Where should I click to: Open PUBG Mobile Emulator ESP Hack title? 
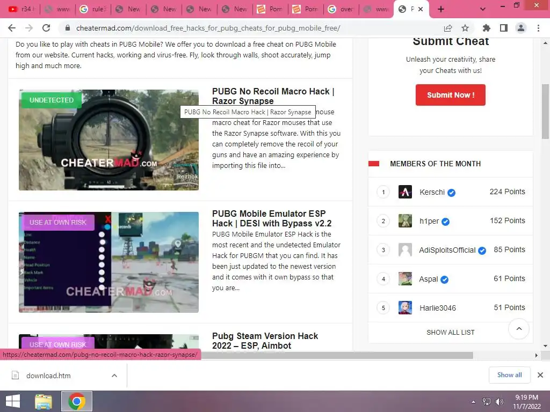(272, 218)
